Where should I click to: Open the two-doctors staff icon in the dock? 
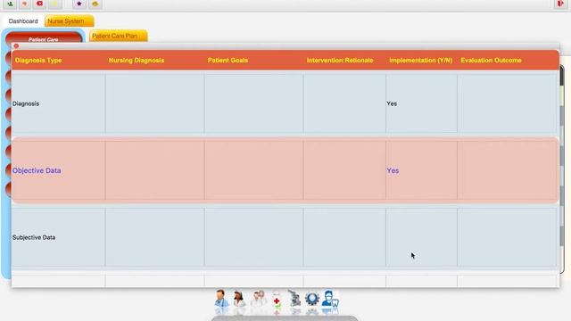[258, 300]
